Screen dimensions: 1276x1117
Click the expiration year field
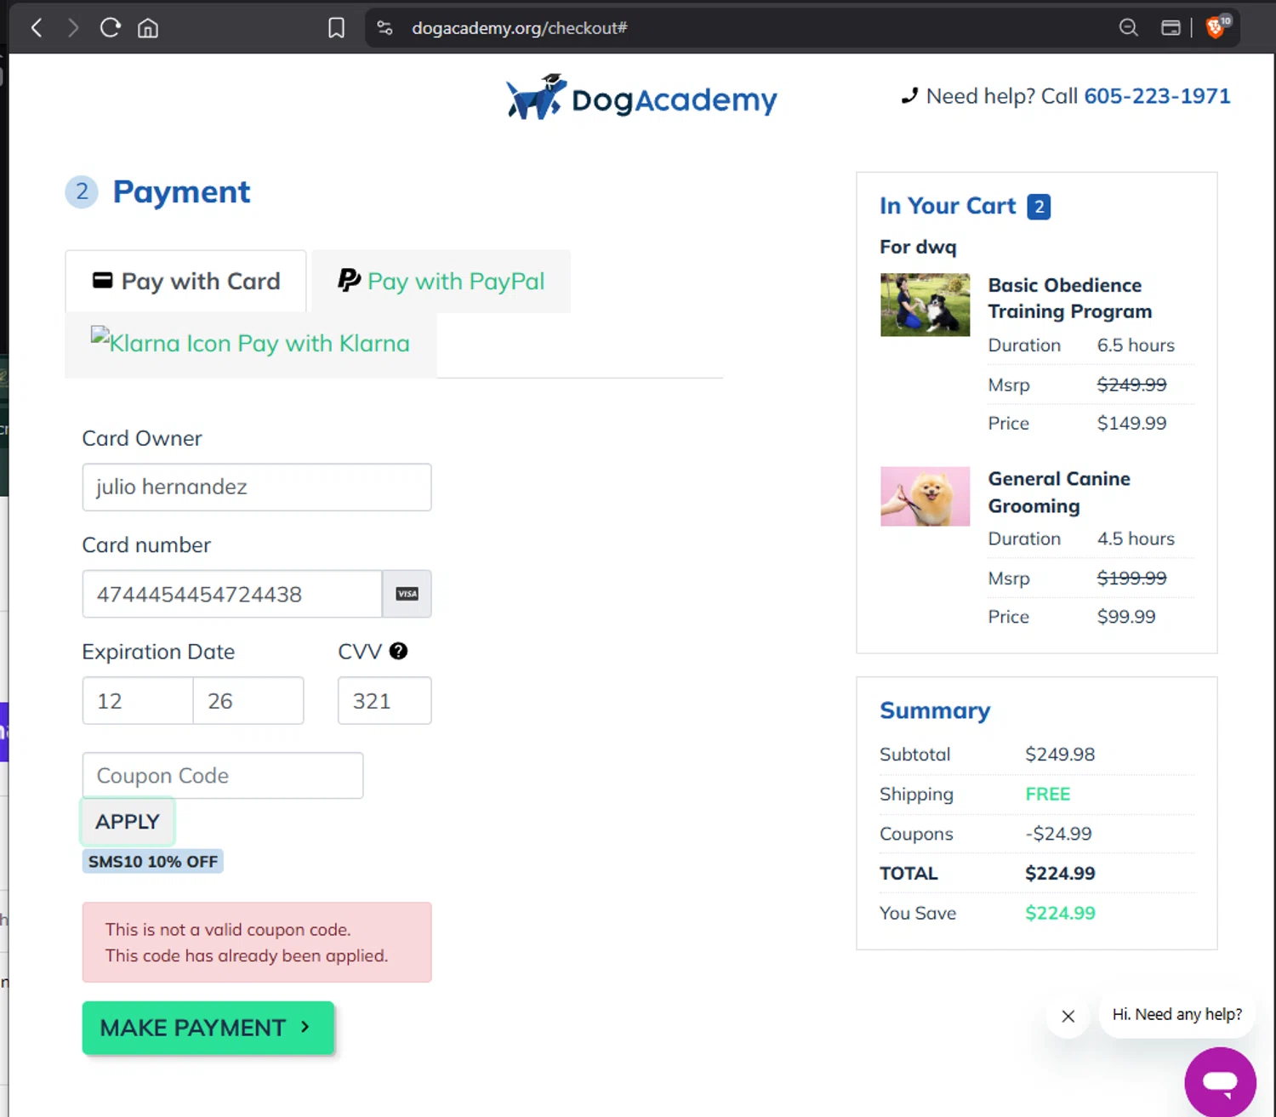(248, 701)
